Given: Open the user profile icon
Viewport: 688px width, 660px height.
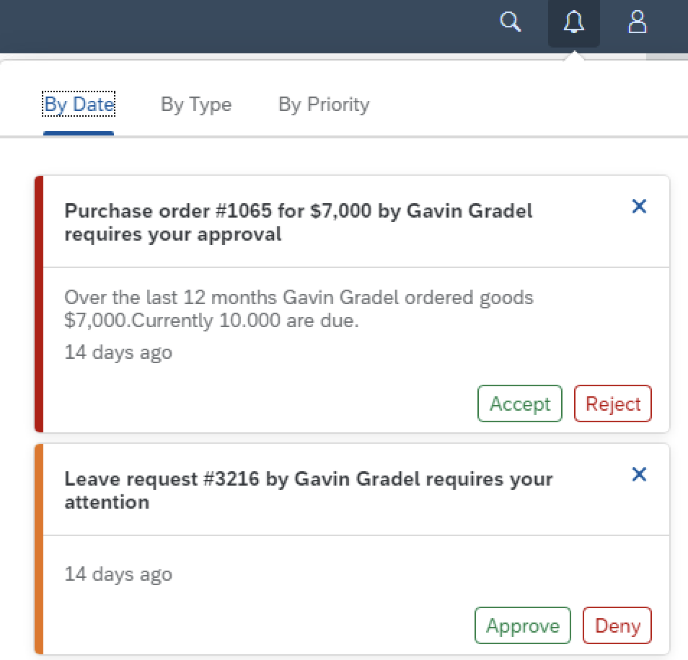Looking at the screenshot, I should click(x=638, y=23).
